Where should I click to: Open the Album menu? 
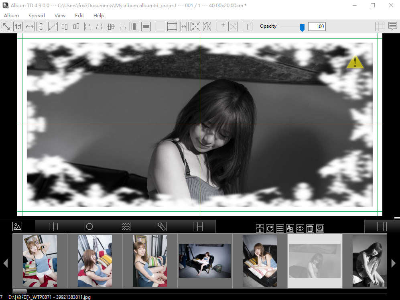[11, 16]
